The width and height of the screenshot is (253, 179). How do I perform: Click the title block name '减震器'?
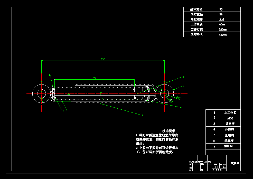pos(235,163)
